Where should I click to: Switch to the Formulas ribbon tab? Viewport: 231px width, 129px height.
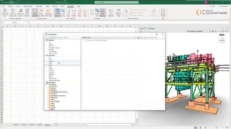point(39,6)
